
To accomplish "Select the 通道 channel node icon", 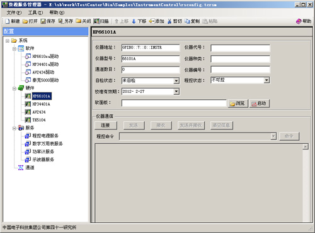I will [x=21, y=168].
